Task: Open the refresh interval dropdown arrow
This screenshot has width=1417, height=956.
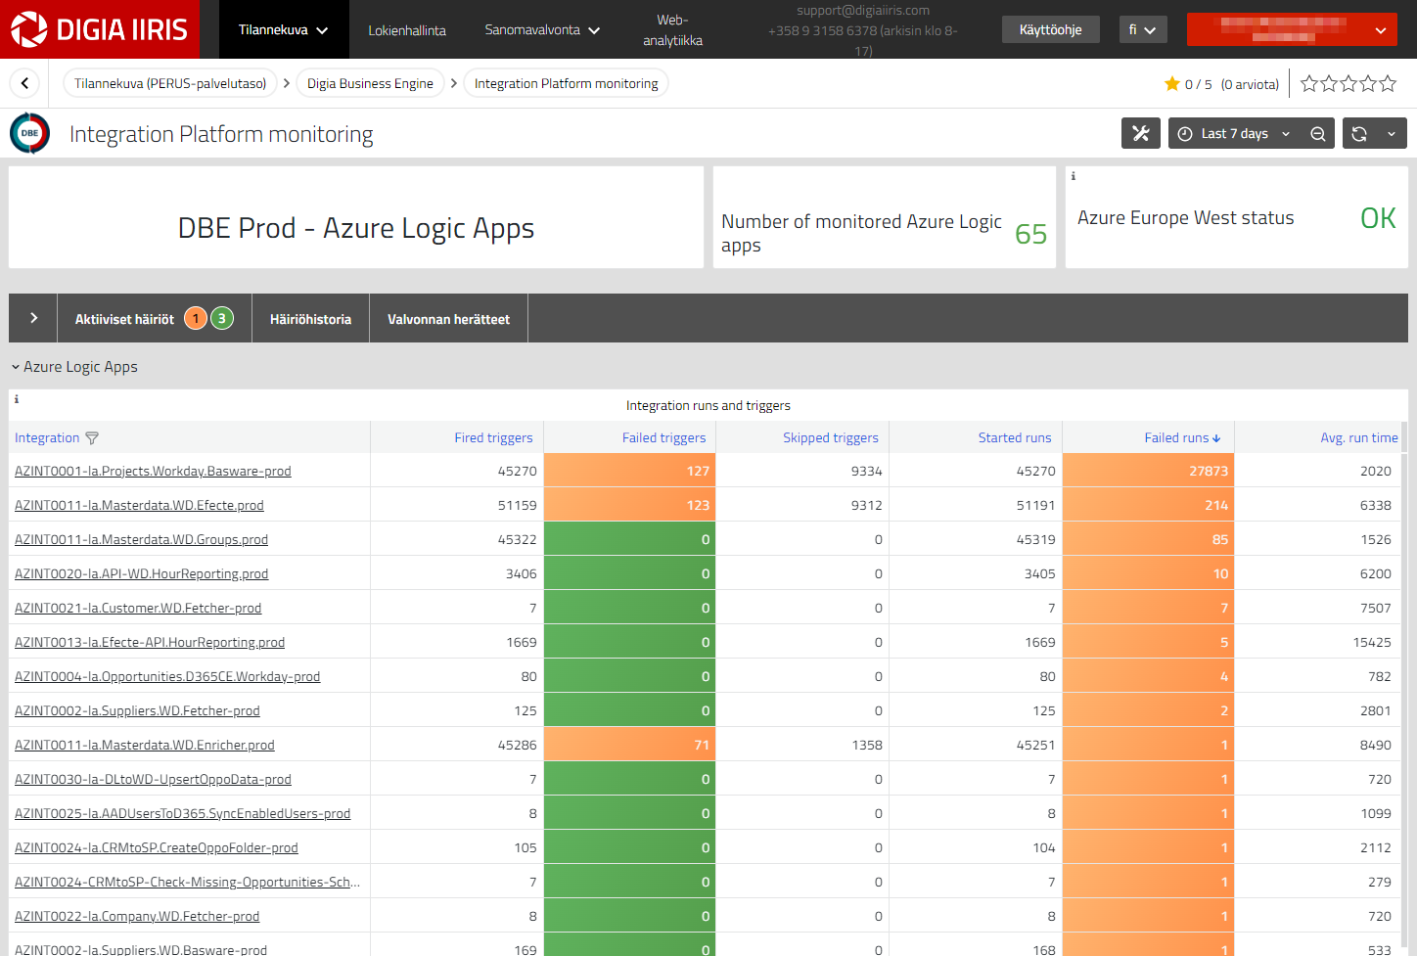Action: point(1392,134)
